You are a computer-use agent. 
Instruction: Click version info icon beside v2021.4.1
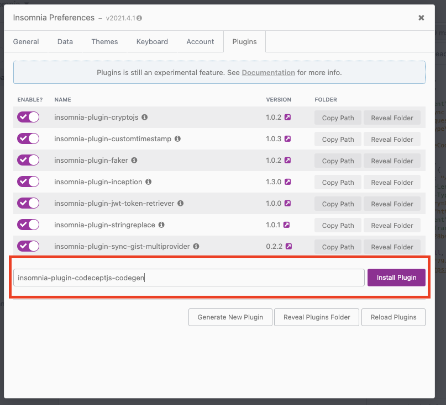pos(139,18)
